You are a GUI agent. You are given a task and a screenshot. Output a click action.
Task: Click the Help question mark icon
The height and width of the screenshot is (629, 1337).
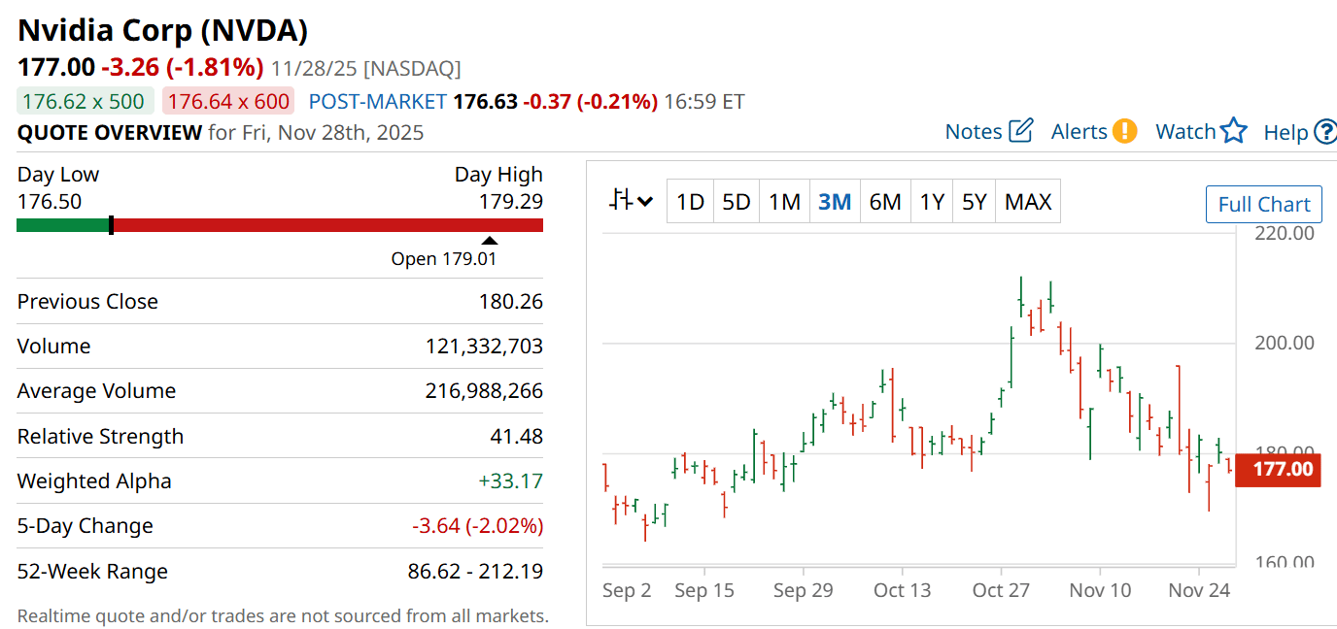click(x=1325, y=132)
